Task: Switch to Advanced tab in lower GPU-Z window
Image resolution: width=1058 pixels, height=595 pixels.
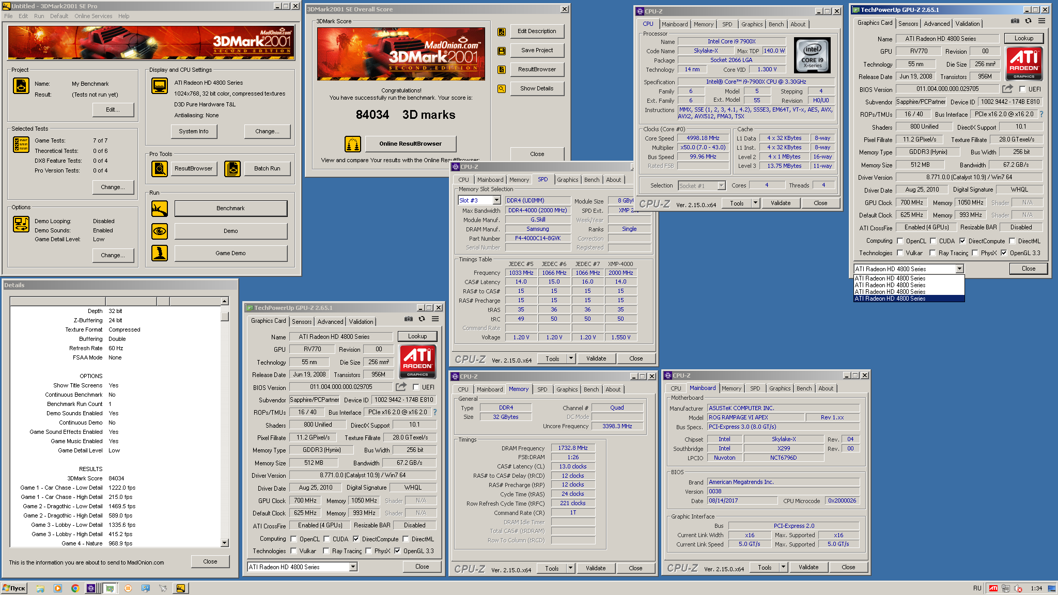Action: [x=330, y=322]
